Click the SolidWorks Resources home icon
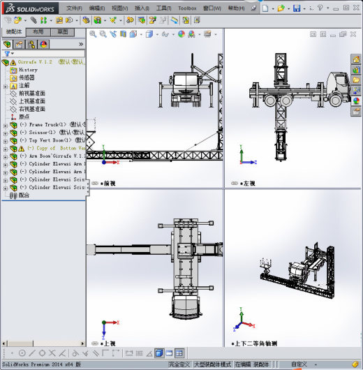 coord(356,59)
